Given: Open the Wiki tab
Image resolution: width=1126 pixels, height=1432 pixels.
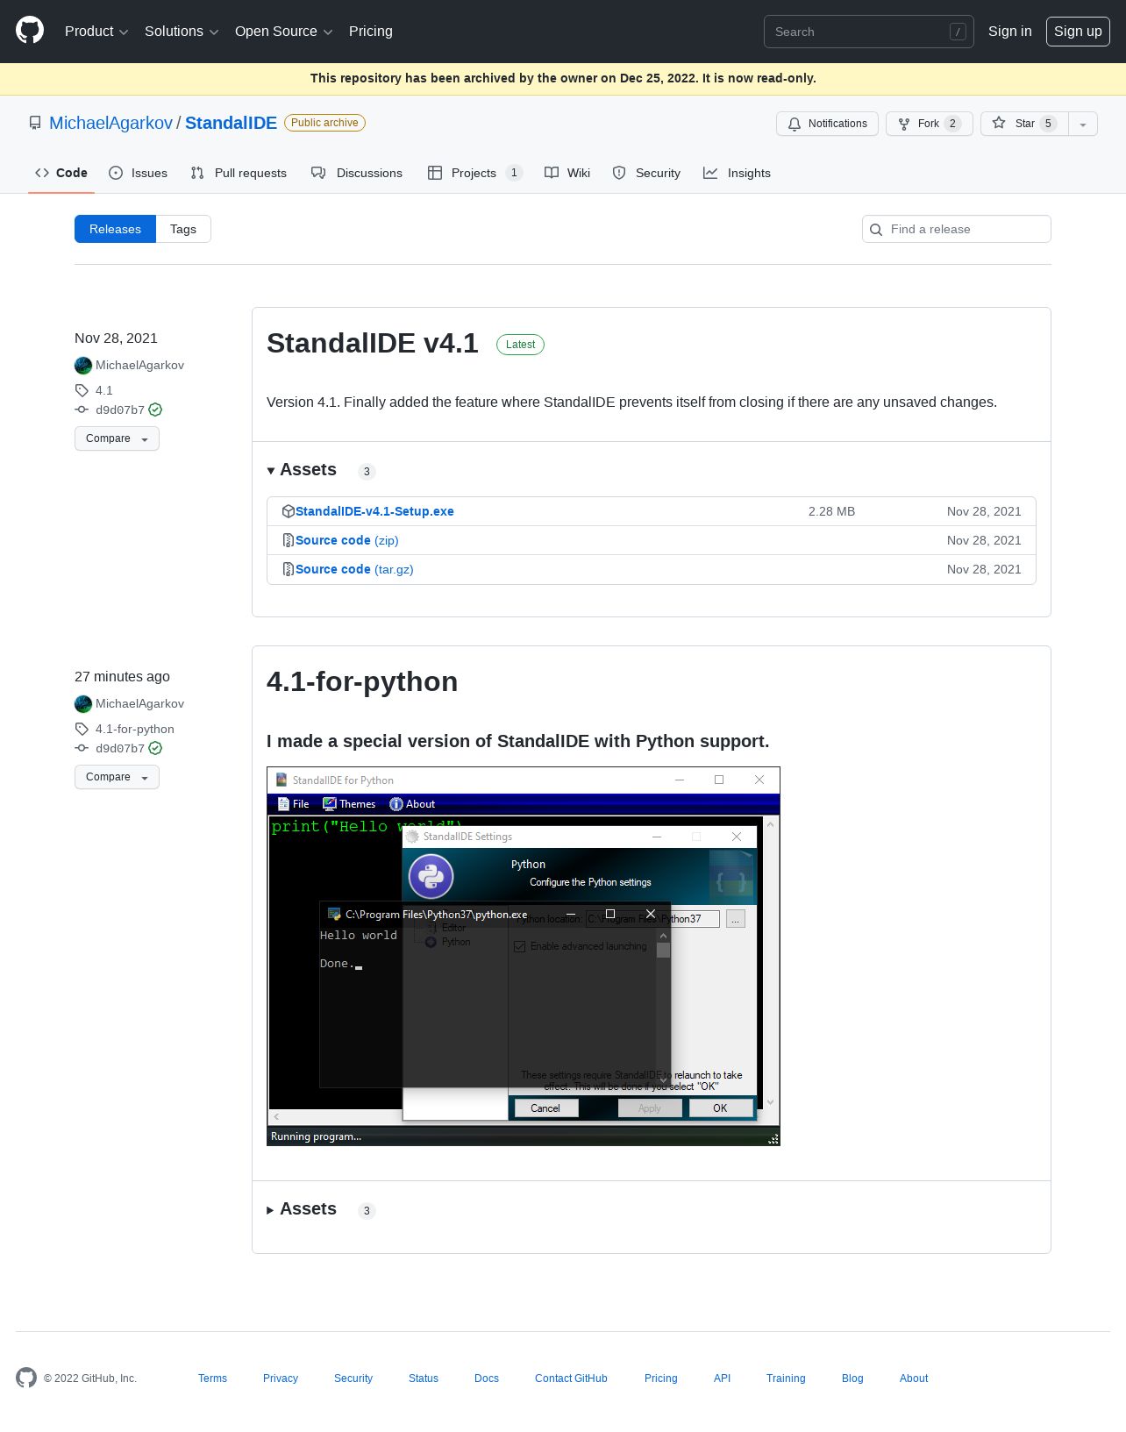Looking at the screenshot, I should point(567,173).
